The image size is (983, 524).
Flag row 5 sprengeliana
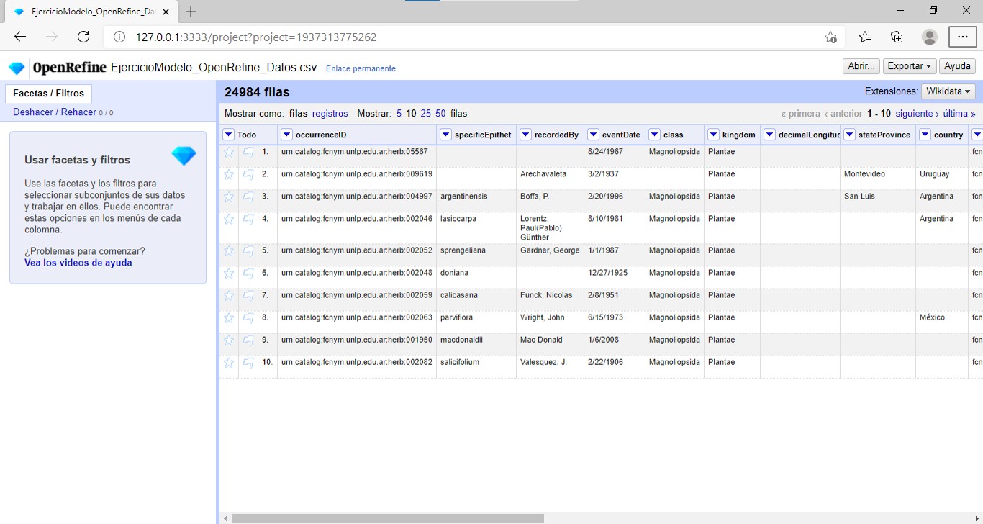pos(248,250)
